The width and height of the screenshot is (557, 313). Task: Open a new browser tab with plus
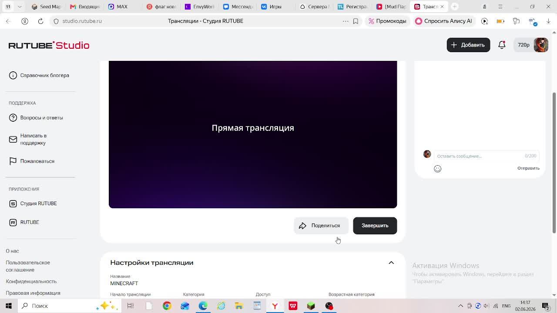pyautogui.click(x=454, y=7)
